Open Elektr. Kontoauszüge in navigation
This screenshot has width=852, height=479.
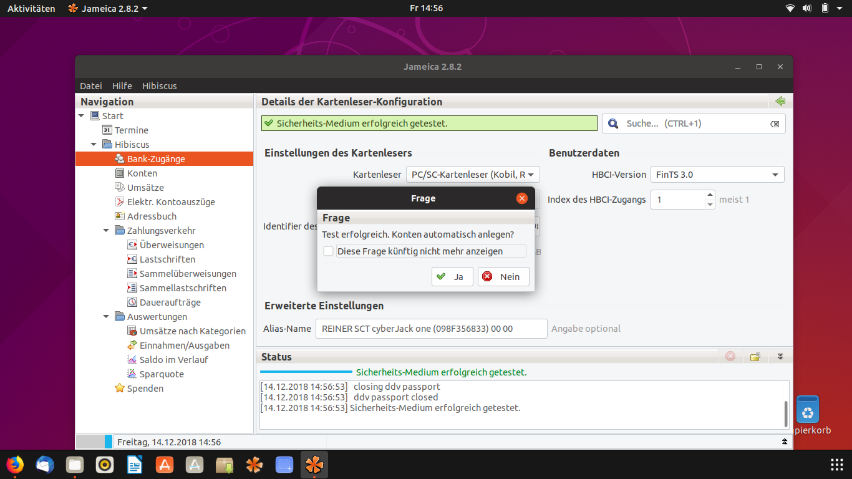165,202
